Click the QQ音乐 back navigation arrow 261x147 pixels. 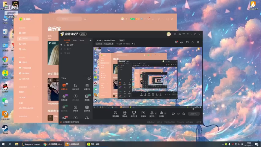[x=48, y=19]
